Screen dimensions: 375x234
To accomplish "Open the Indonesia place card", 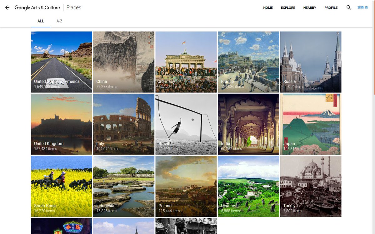I will 124,186.
